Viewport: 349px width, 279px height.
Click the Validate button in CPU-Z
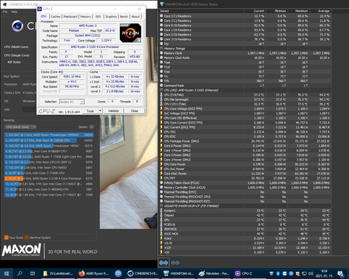[x=113, y=111]
